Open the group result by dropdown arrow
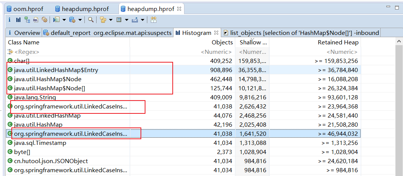 [111, 20]
